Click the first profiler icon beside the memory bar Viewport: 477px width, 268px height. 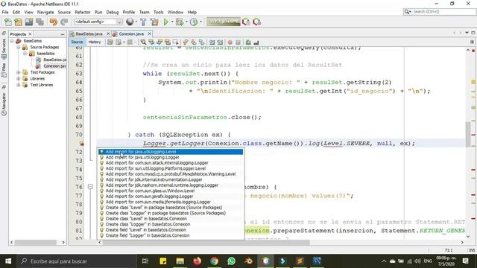tap(246, 22)
